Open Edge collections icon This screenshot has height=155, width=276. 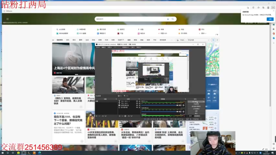(x=263, y=8)
